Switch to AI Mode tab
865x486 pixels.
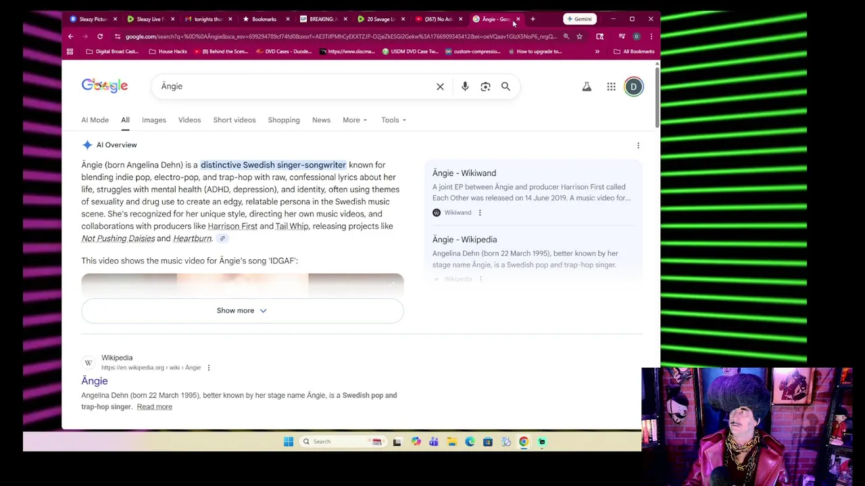95,120
